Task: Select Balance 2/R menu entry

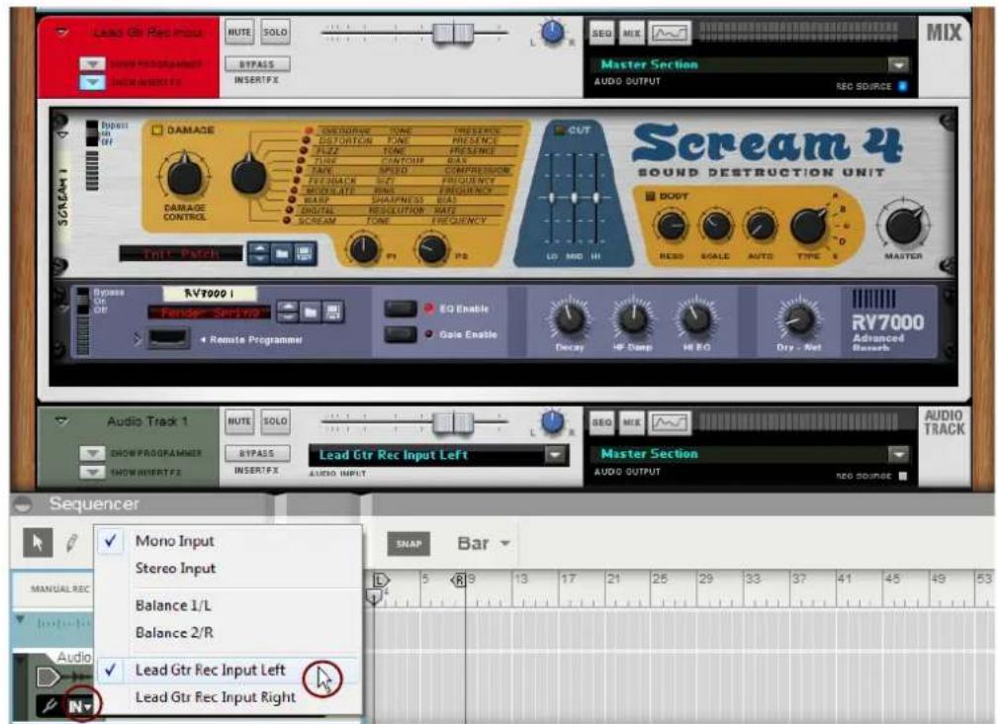Action: coord(174,632)
